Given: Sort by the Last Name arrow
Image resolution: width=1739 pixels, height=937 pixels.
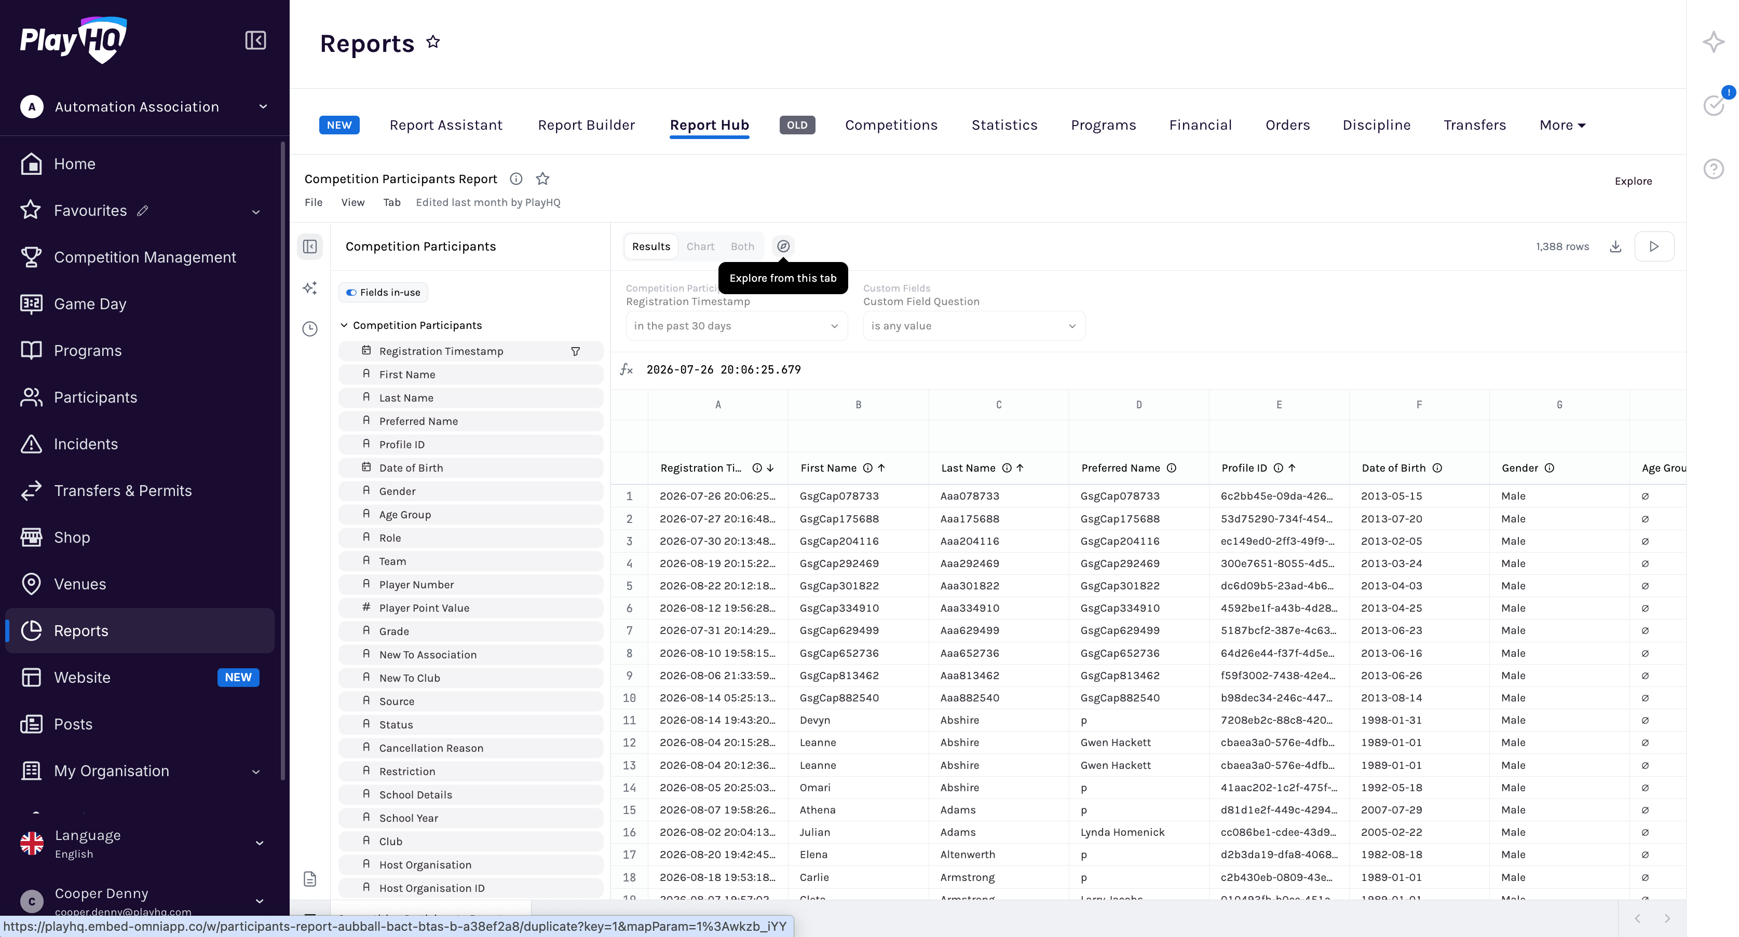Looking at the screenshot, I should (x=1020, y=468).
